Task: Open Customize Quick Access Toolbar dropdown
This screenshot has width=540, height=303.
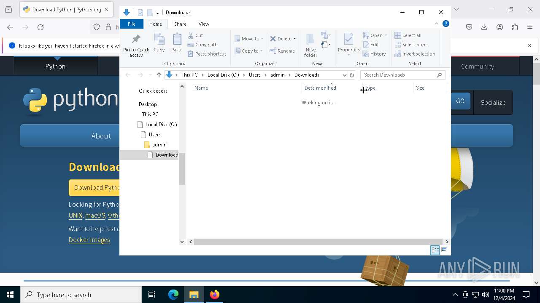Action: pyautogui.click(x=157, y=13)
